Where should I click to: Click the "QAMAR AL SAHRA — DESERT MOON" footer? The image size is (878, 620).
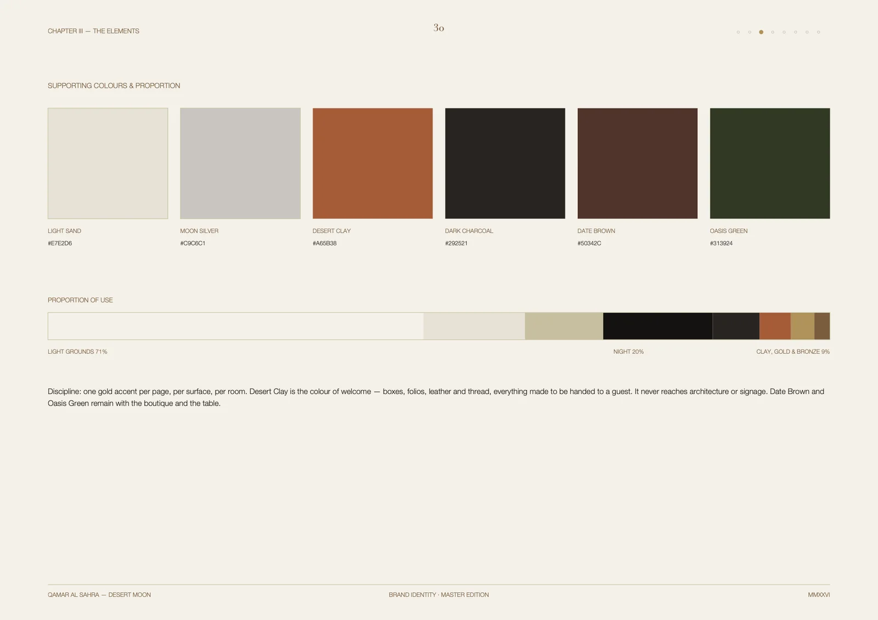(99, 595)
